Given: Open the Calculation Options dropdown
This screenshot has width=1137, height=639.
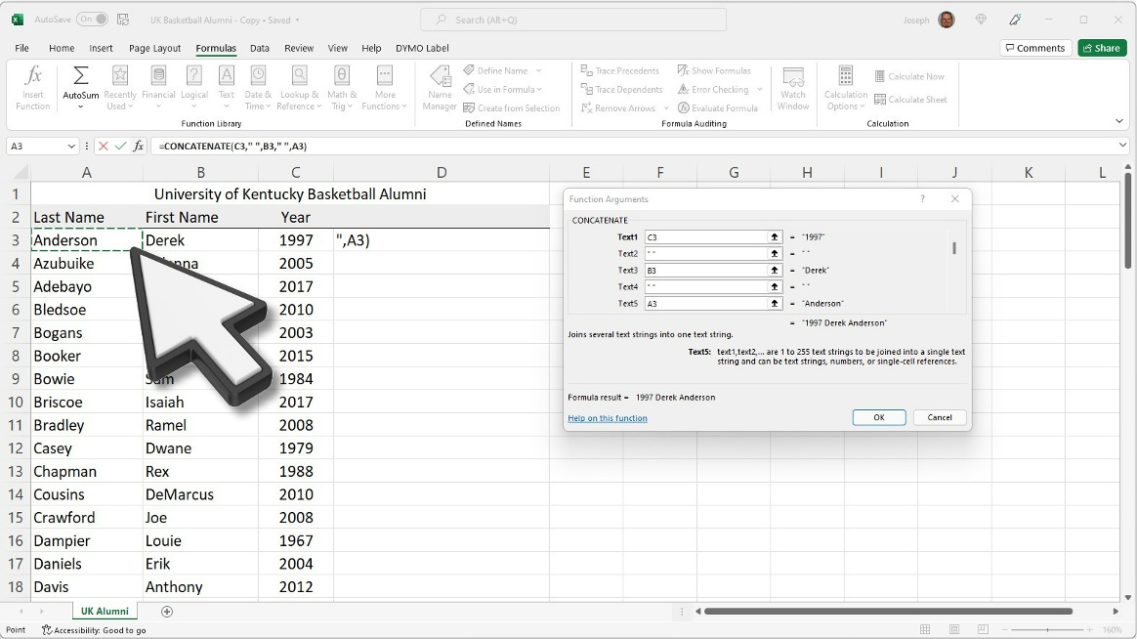Looking at the screenshot, I should click(x=846, y=87).
